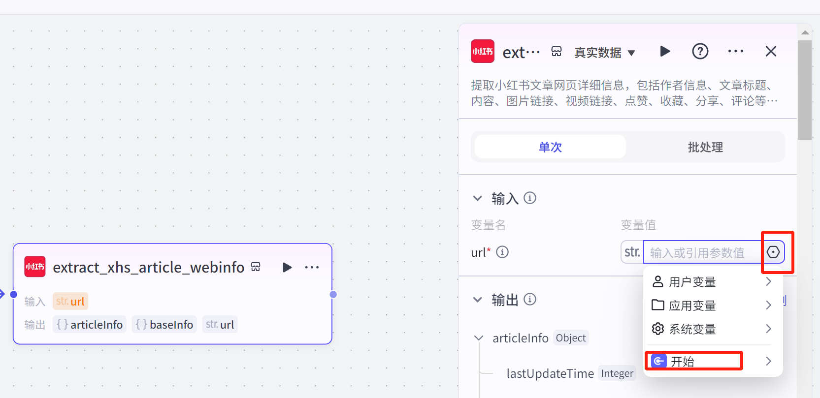Click the articleInfo output tag on the node

click(x=89, y=325)
